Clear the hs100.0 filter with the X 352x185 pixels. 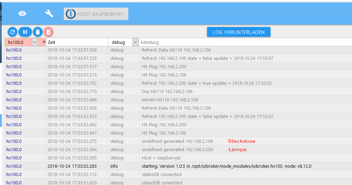click(x=44, y=42)
